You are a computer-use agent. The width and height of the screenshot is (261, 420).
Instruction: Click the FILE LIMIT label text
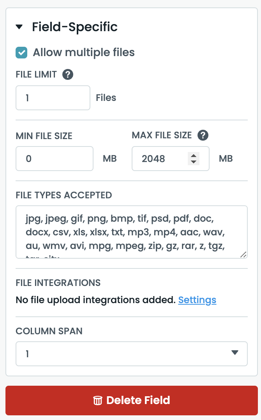[36, 74]
